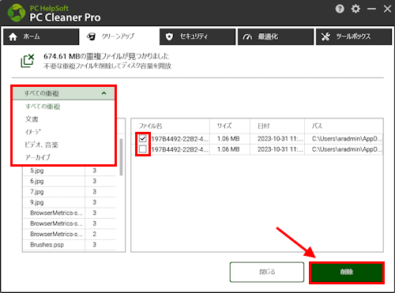Viewport: 395px width, 293px height.
Task: Switch to 最適化 tab
Action: pos(276,36)
